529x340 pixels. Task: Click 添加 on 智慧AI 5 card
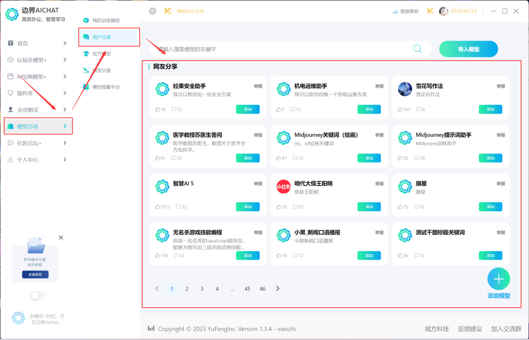click(248, 207)
